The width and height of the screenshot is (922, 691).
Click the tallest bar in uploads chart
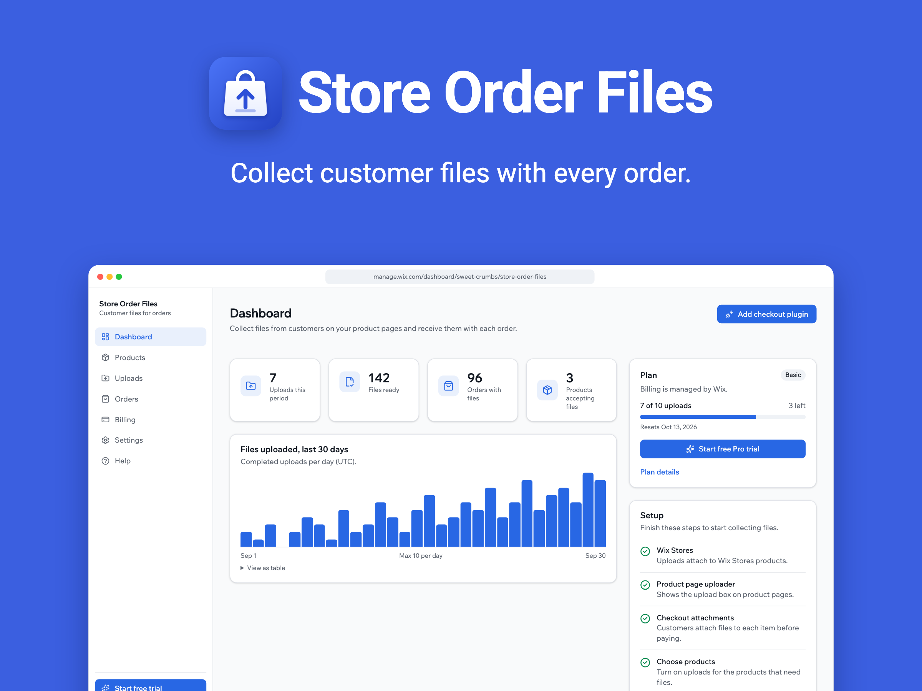coord(588,509)
